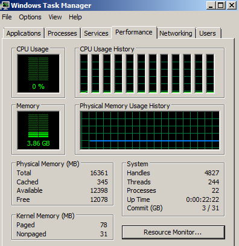Click the Handles label
The height and width of the screenshot is (246, 239).
pos(138,173)
